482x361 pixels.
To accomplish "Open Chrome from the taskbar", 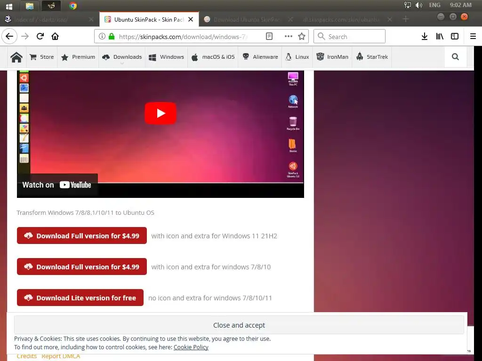I will tap(73, 6).
